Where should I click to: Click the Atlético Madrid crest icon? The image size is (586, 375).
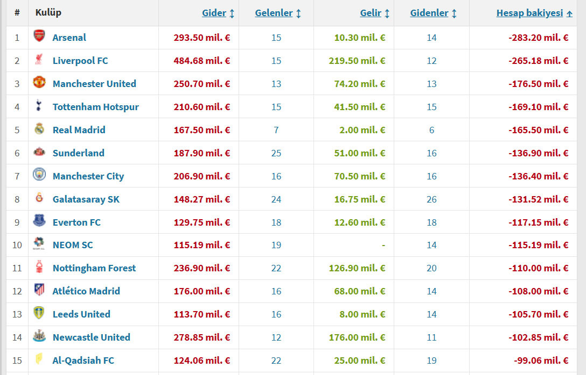pyautogui.click(x=39, y=291)
